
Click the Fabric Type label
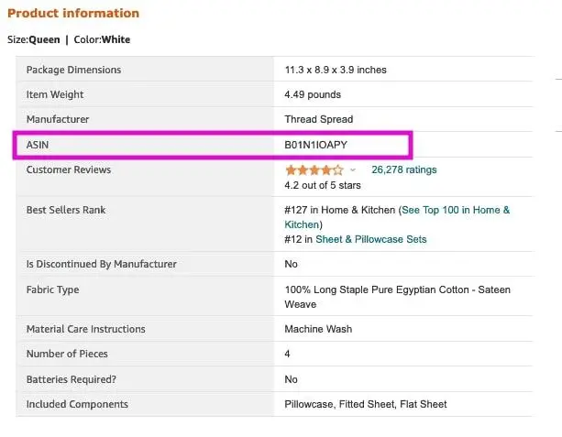[x=52, y=290]
